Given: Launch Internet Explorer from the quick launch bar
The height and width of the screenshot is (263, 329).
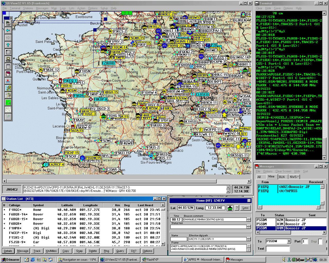Looking at the screenshot, I should [x=33, y=260].
